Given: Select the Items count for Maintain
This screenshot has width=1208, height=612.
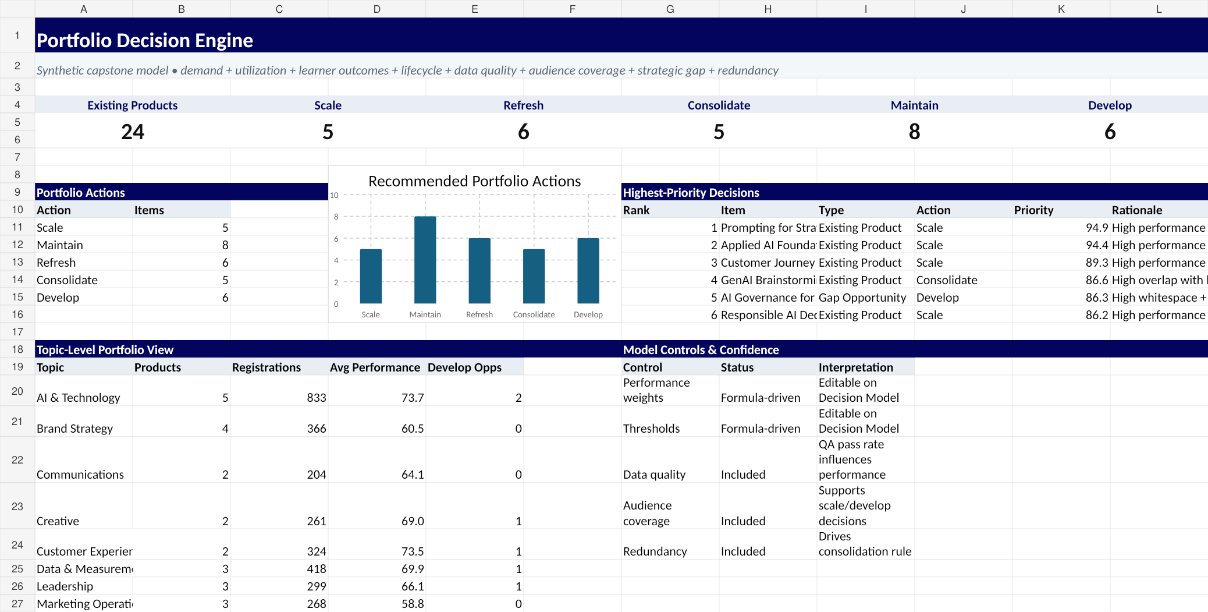Looking at the screenshot, I should (x=182, y=245).
